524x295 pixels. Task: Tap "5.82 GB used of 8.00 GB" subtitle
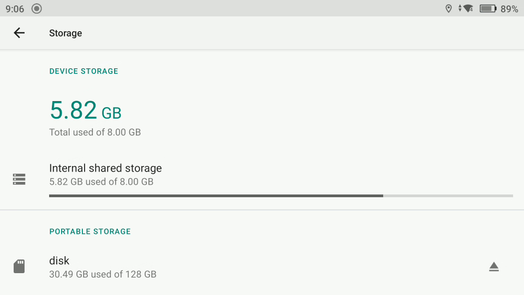[102, 181]
